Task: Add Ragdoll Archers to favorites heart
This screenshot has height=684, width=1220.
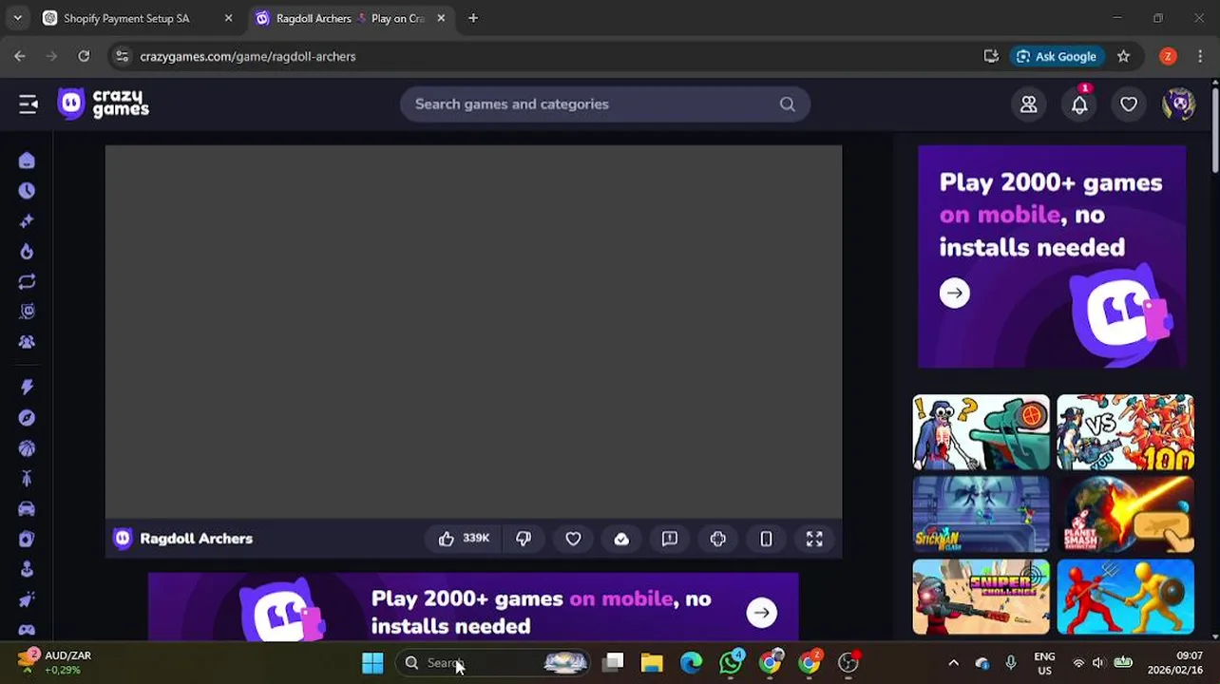Action: pyautogui.click(x=573, y=539)
